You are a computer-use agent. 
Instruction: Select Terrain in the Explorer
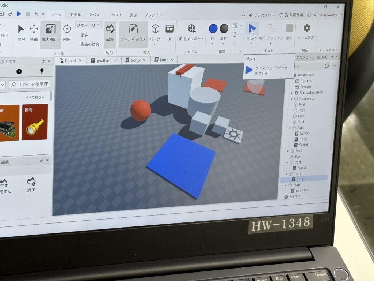[x=305, y=87]
